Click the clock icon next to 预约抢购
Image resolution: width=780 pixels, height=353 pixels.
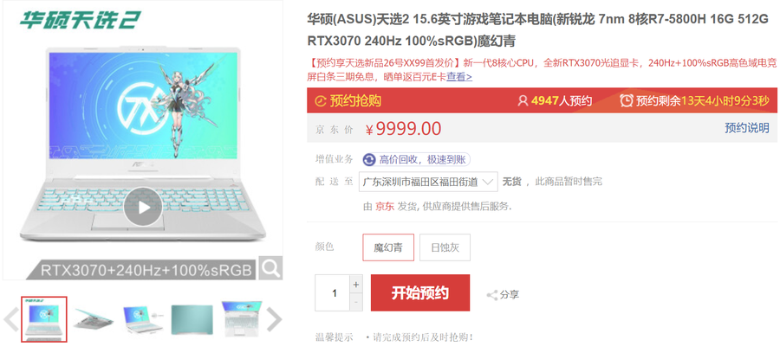tap(321, 101)
